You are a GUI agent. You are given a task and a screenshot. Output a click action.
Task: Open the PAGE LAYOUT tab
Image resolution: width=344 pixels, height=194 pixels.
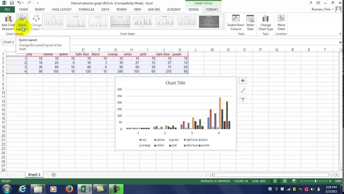tap(62, 9)
